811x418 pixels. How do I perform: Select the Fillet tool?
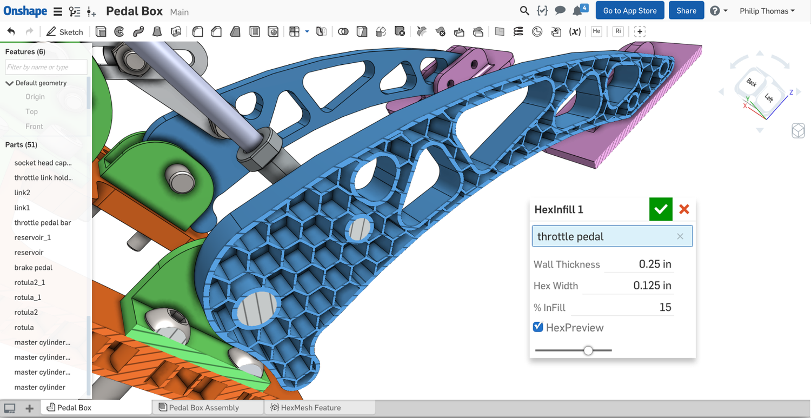point(197,31)
